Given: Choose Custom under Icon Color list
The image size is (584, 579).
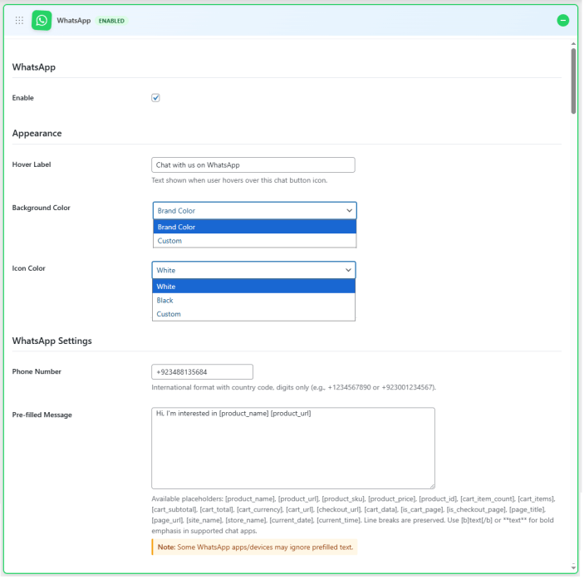Looking at the screenshot, I should [x=254, y=315].
